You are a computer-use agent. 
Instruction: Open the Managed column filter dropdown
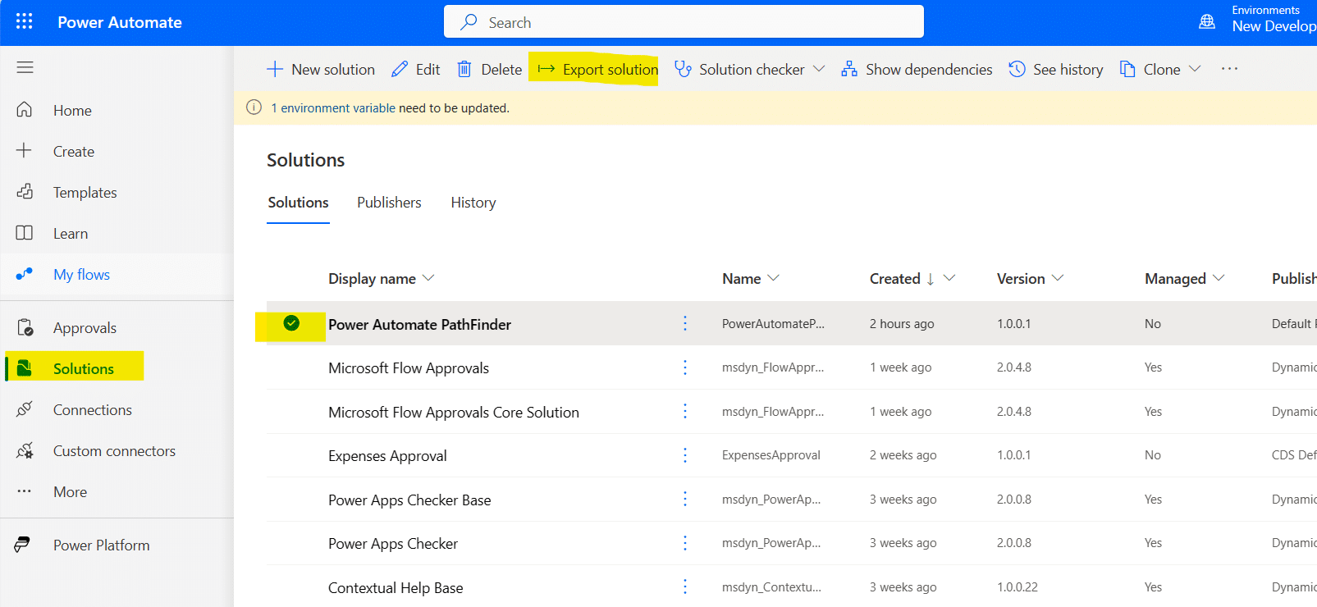1219,279
